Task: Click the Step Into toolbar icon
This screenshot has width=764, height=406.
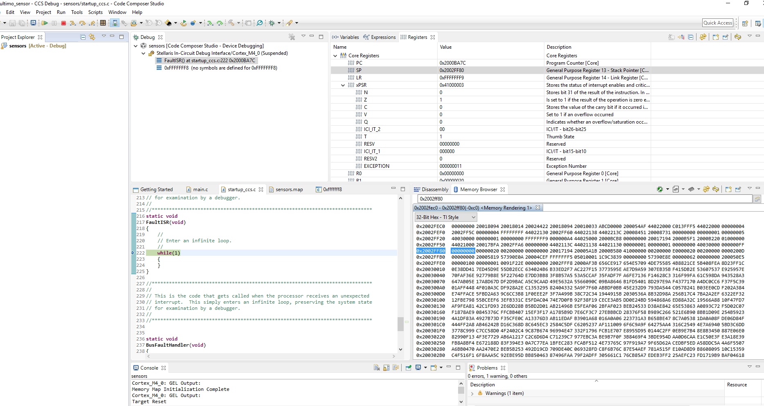Action: click(73, 23)
